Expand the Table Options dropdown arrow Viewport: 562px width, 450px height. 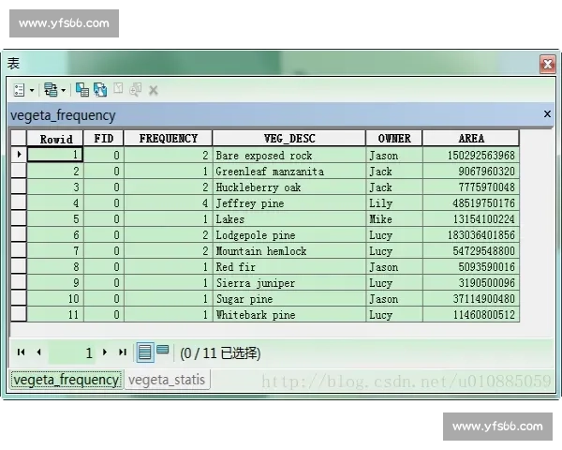pos(32,90)
